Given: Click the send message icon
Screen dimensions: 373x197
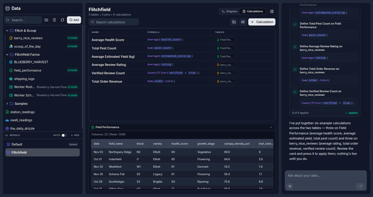Looking at the screenshot, I should [x=360, y=186].
